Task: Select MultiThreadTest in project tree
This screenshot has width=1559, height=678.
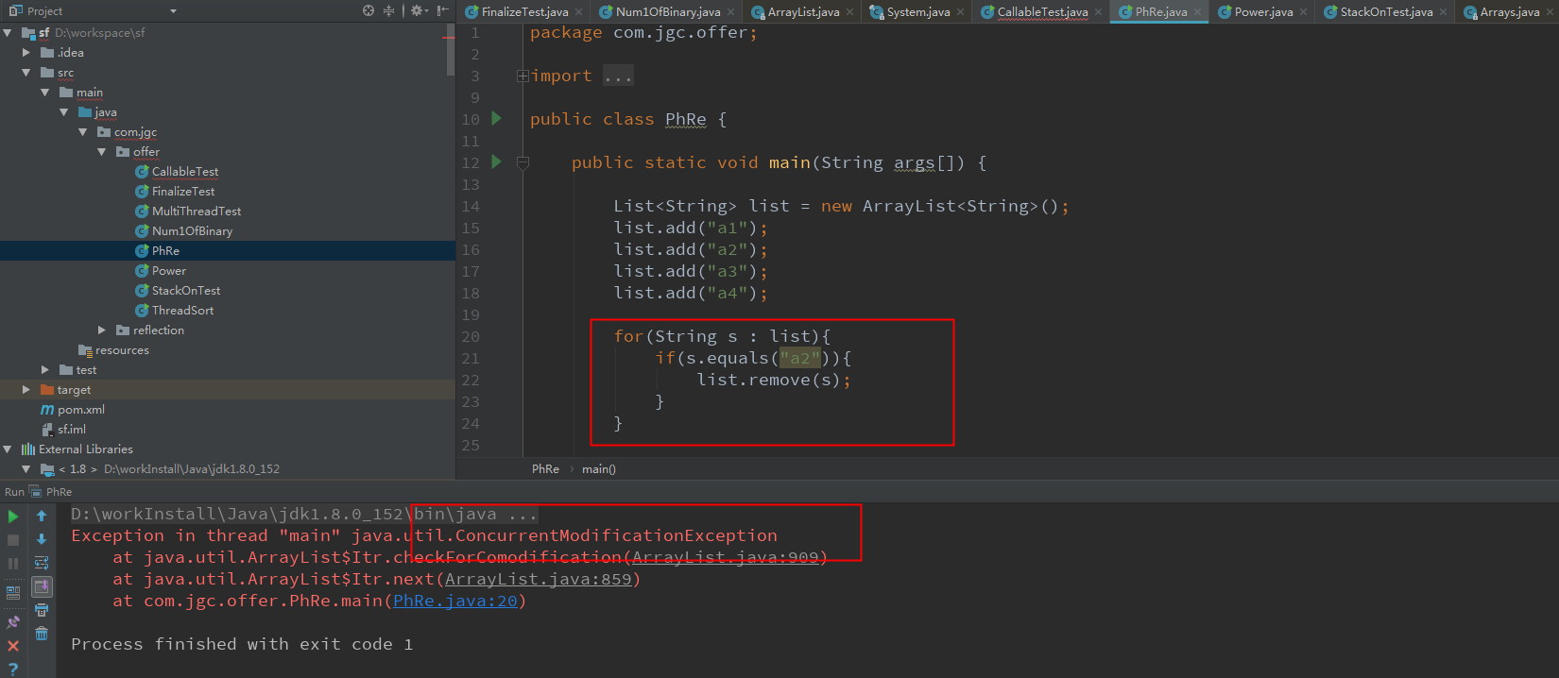Action: click(x=197, y=212)
